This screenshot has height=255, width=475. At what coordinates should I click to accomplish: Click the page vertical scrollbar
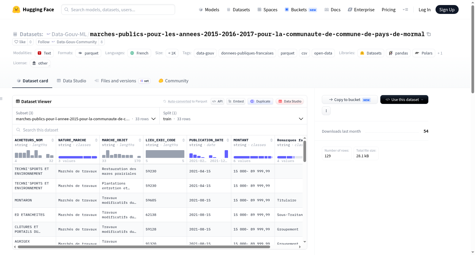click(473, 49)
